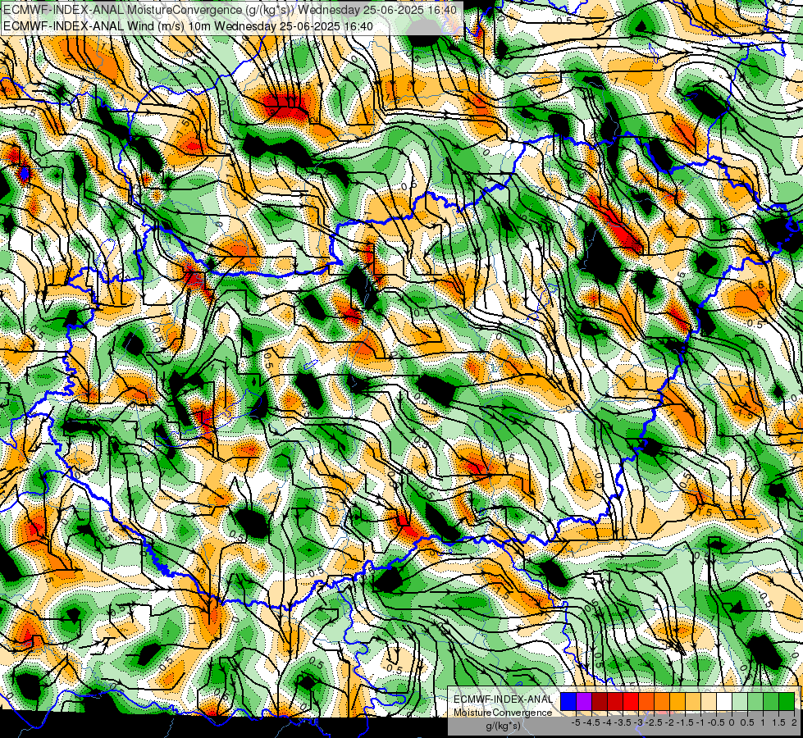This screenshot has height=738, width=803.
Task: Click the orange swatch for -2.5 to -2
Action: 662,702
